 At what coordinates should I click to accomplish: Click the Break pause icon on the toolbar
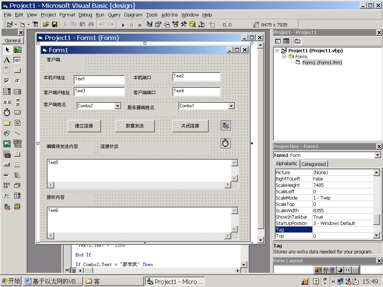coord(132,25)
